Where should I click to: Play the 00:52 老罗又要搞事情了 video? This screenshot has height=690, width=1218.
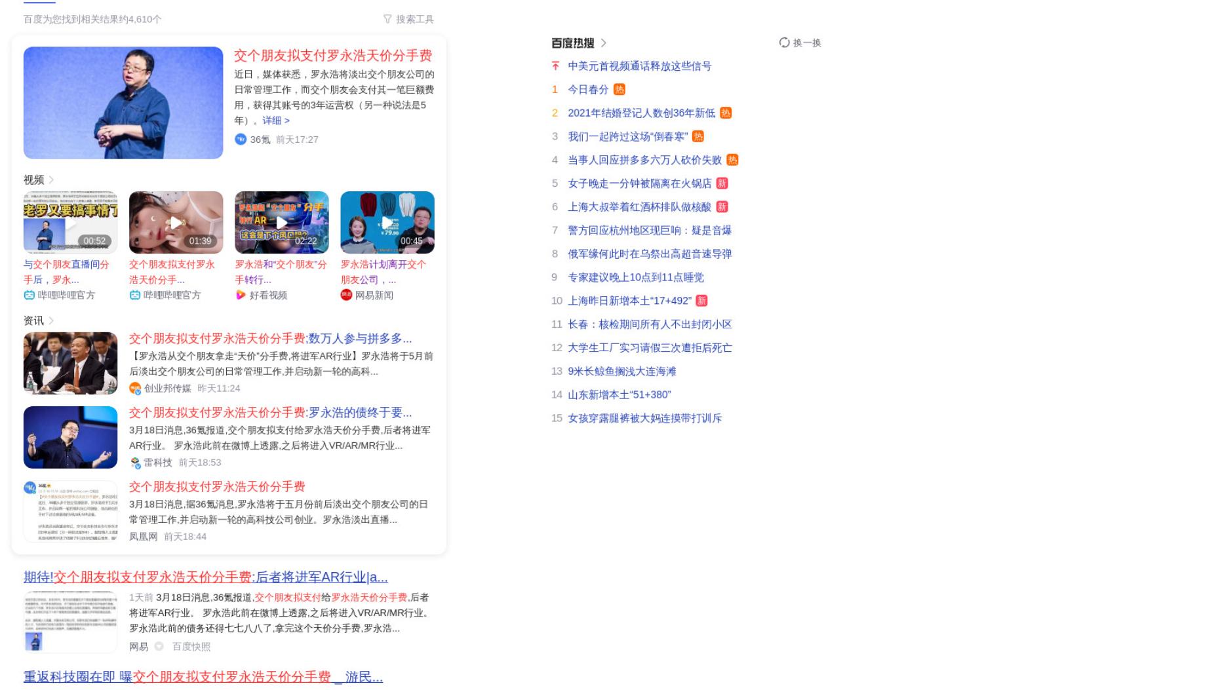70,222
